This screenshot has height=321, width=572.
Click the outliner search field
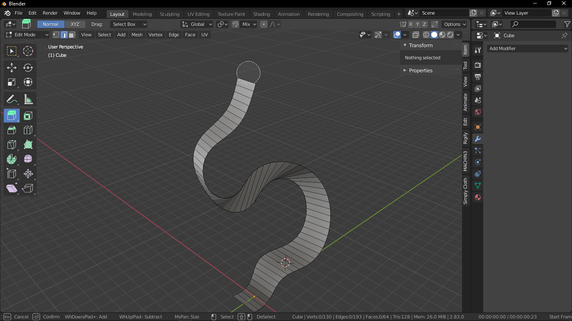[x=533, y=24]
